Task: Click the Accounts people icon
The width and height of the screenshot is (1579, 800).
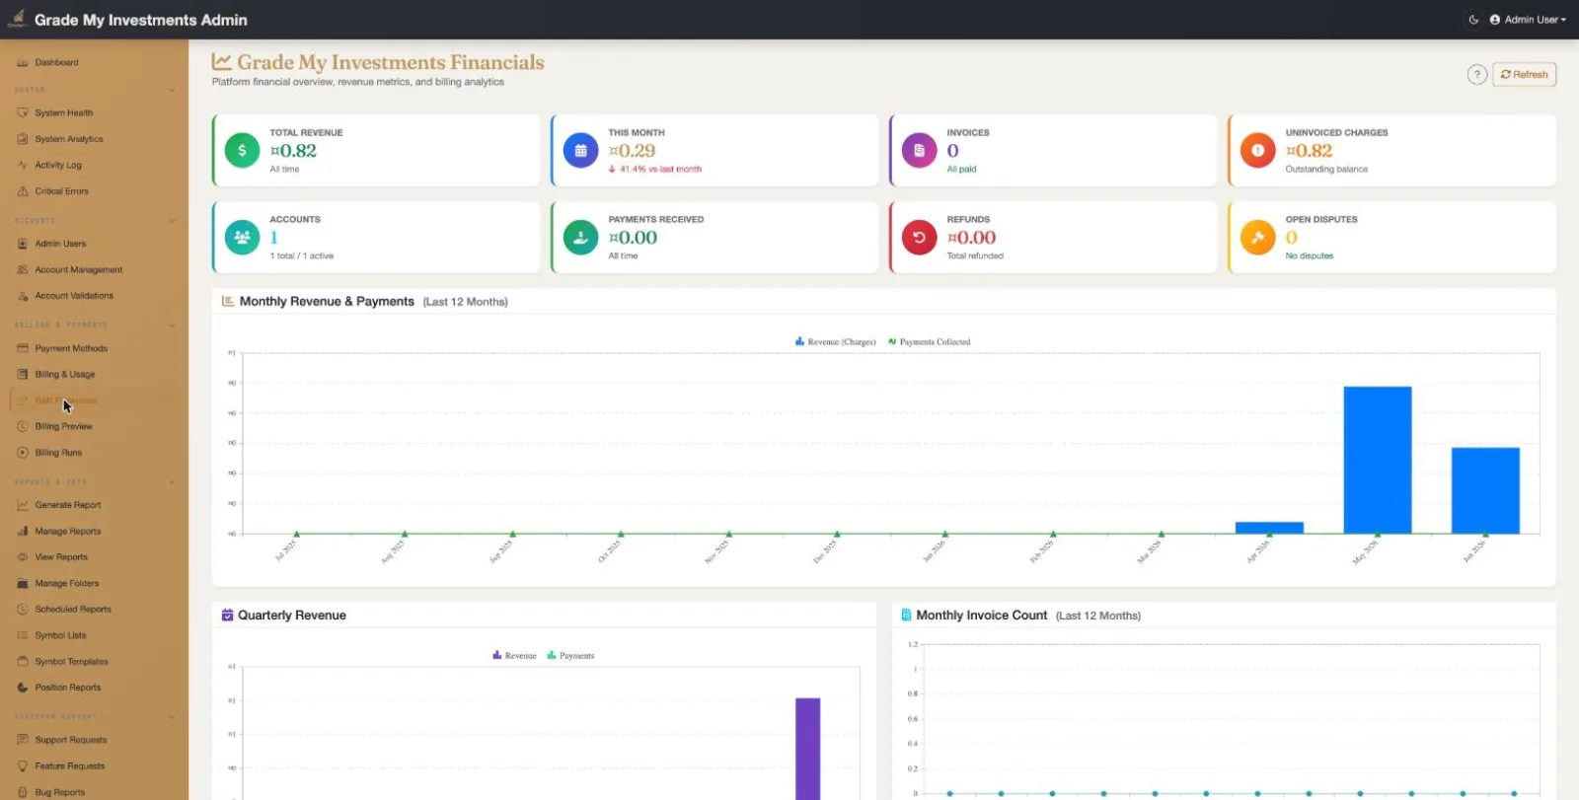Action: click(243, 238)
